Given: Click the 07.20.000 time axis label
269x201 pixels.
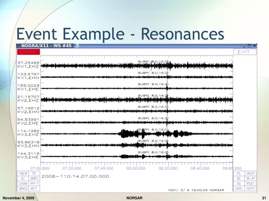Looking at the screenshot, I should point(72,168).
